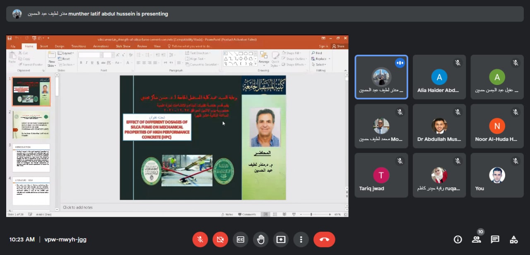Turn on the camera

(220, 239)
